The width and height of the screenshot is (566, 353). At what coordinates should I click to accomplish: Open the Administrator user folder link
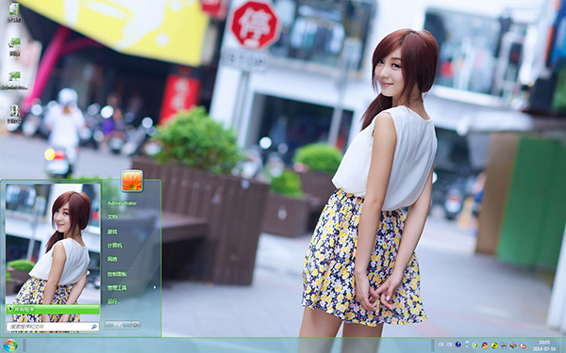tap(122, 203)
